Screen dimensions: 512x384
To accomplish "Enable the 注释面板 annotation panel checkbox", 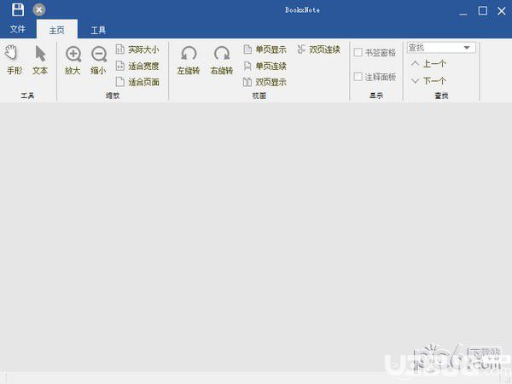I will (358, 77).
